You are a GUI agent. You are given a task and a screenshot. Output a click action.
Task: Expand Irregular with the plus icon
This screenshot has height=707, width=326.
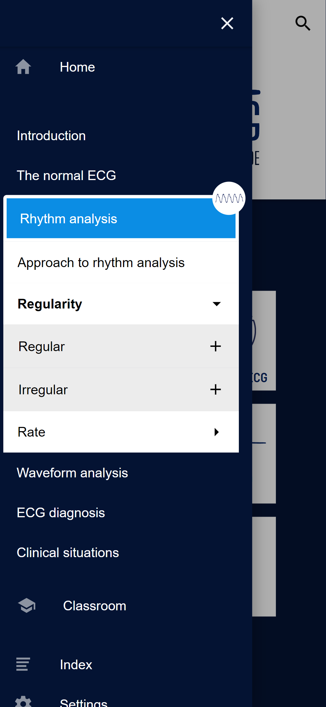(x=216, y=389)
